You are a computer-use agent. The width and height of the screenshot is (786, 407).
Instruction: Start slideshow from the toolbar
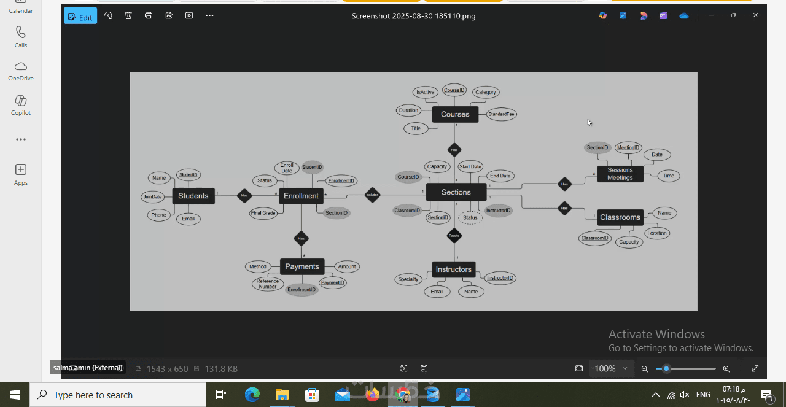[x=189, y=15]
